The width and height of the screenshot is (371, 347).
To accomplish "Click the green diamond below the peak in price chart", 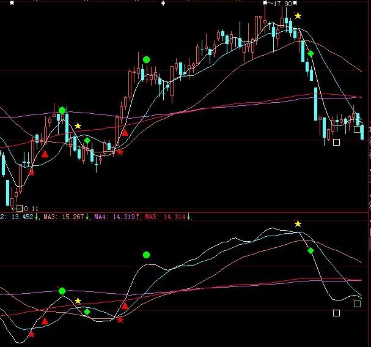I will click(310, 54).
